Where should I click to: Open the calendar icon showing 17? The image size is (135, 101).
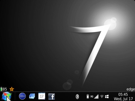point(42,96)
